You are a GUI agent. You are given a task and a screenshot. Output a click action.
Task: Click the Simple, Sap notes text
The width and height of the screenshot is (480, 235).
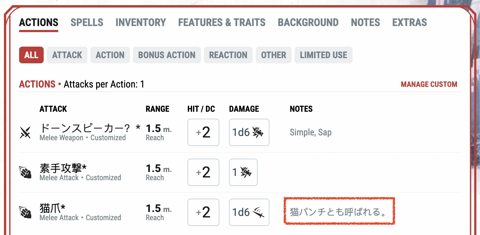click(311, 132)
